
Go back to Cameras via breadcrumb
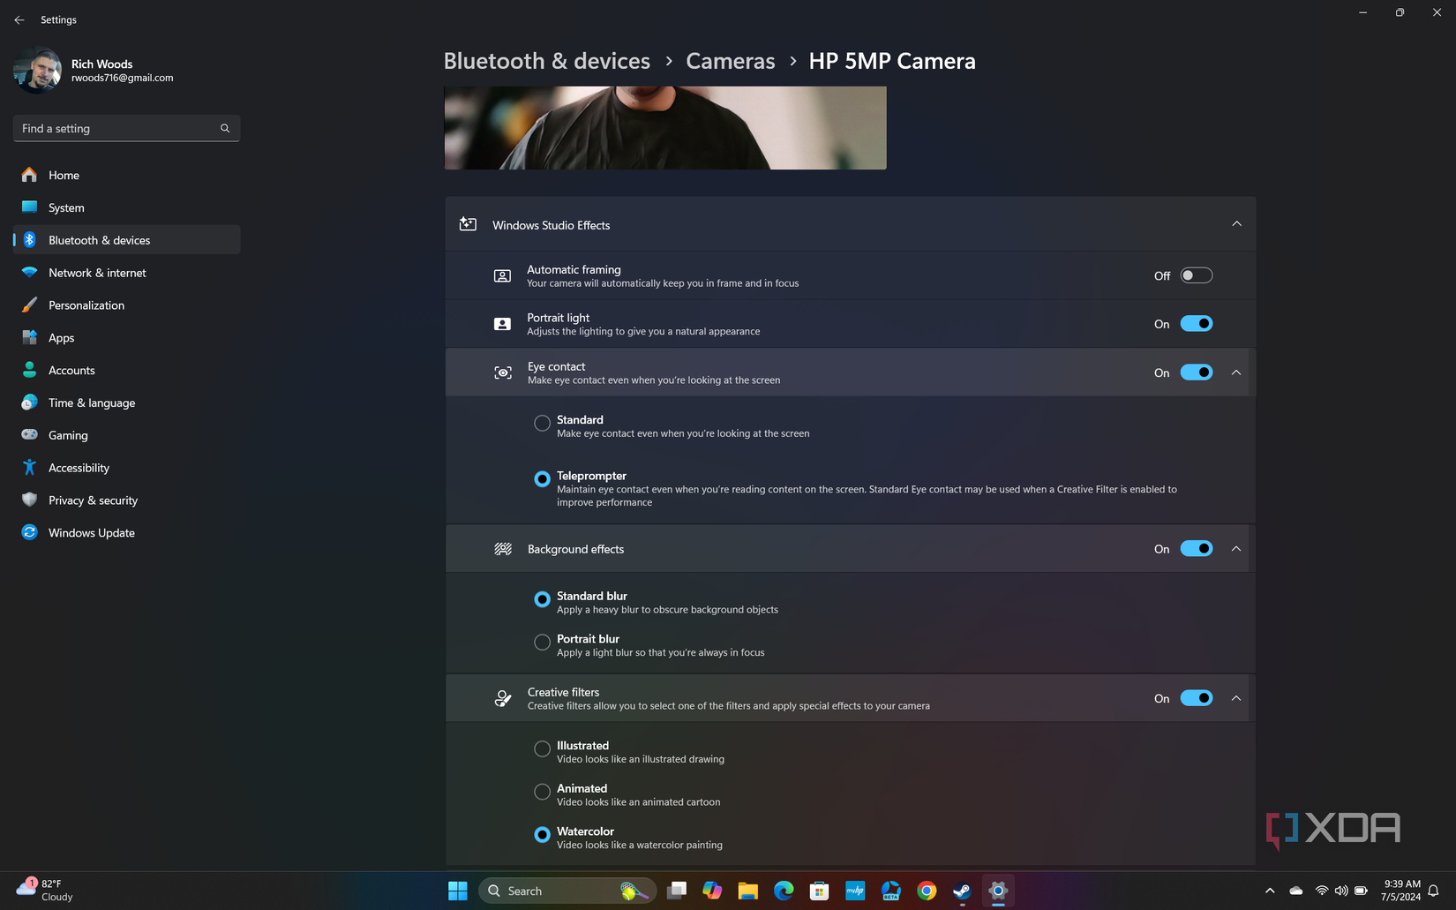click(x=730, y=61)
